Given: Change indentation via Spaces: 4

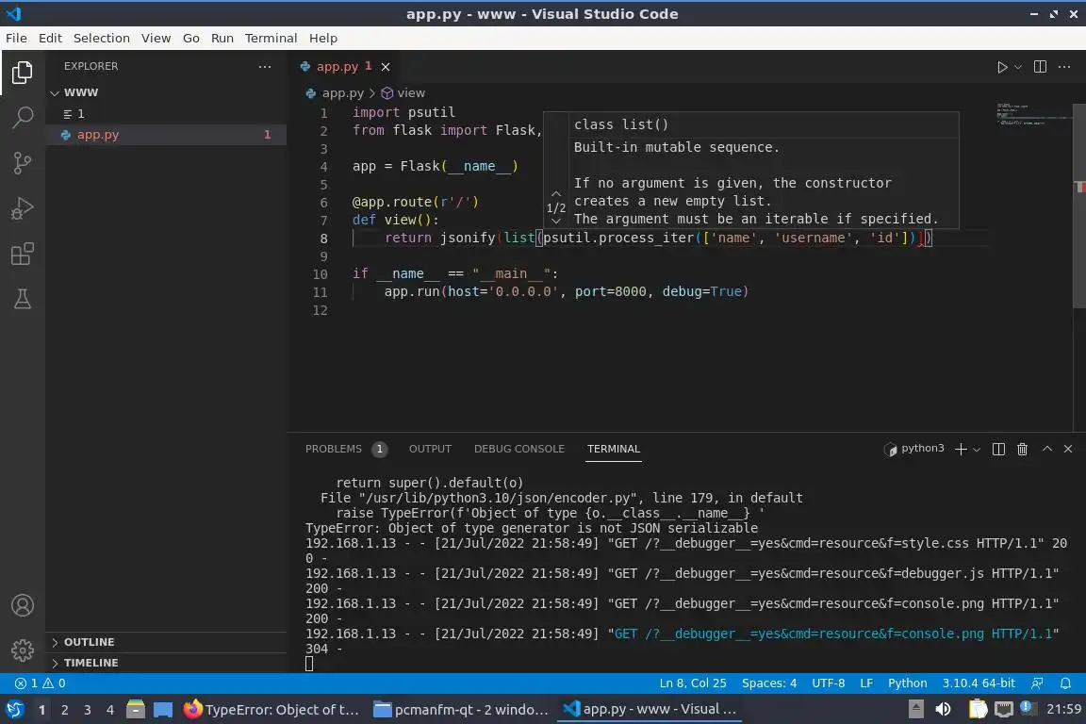Looking at the screenshot, I should pos(769,683).
